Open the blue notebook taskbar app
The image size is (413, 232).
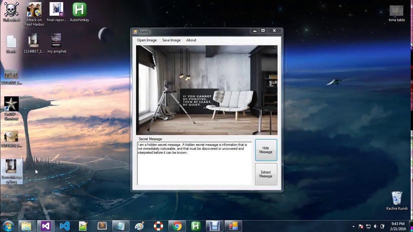(x=121, y=226)
